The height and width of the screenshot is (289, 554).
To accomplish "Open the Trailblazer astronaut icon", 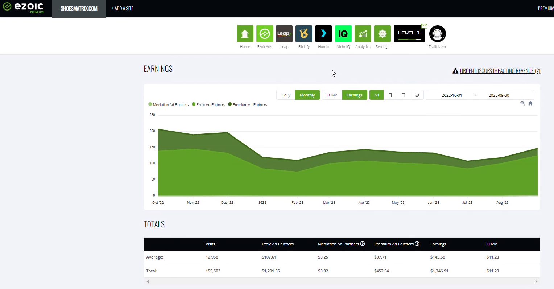I will click(438, 34).
